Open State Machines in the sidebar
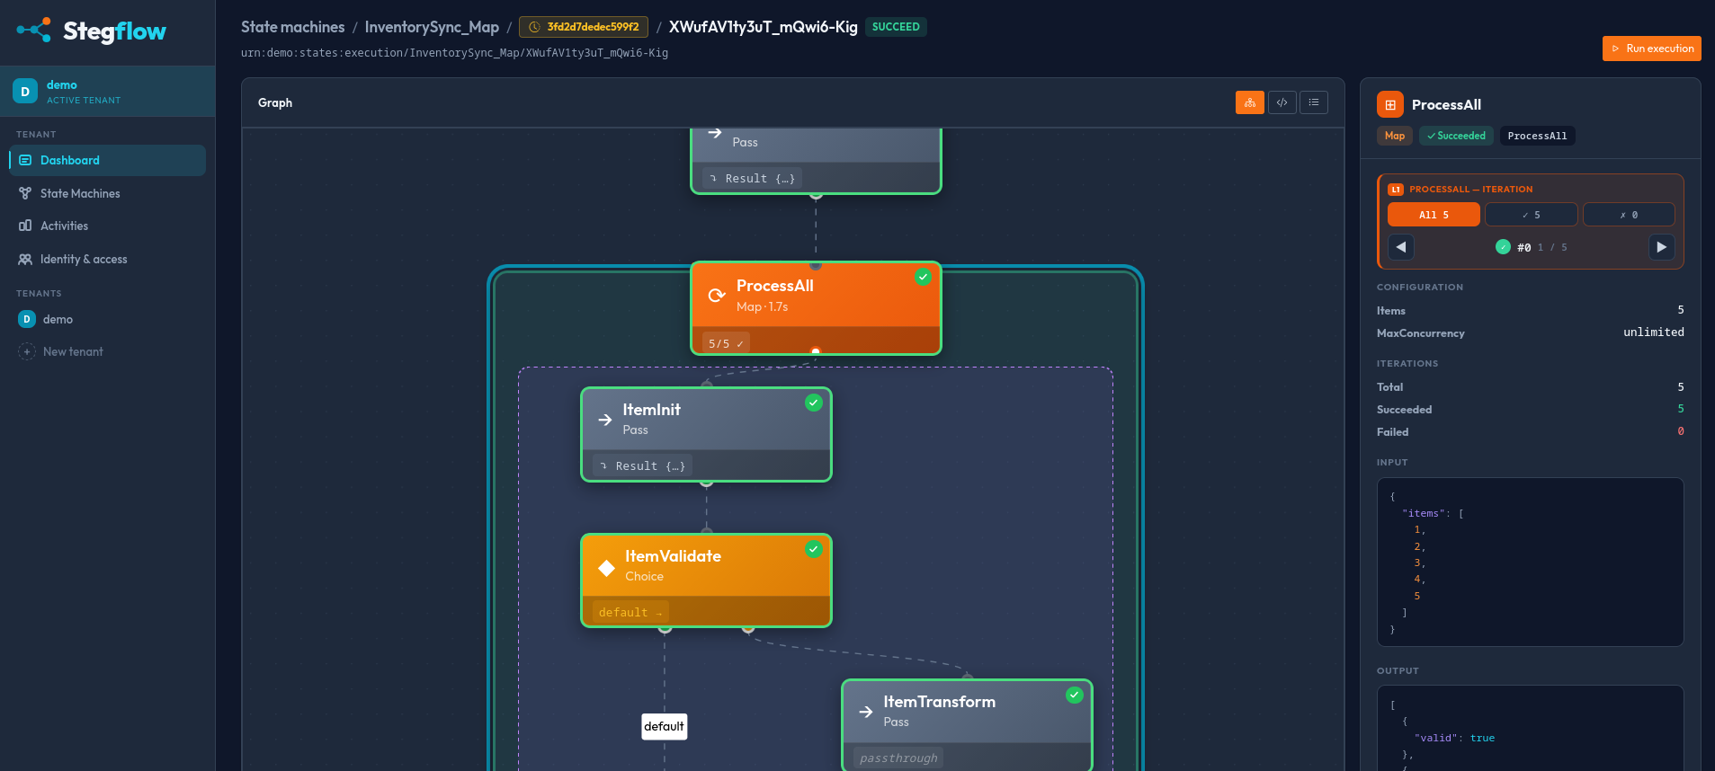The image size is (1715, 771). click(x=107, y=193)
